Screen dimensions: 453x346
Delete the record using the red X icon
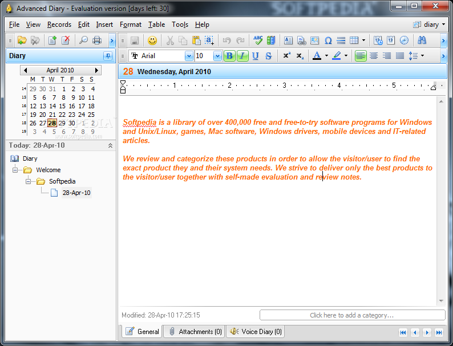(66, 40)
